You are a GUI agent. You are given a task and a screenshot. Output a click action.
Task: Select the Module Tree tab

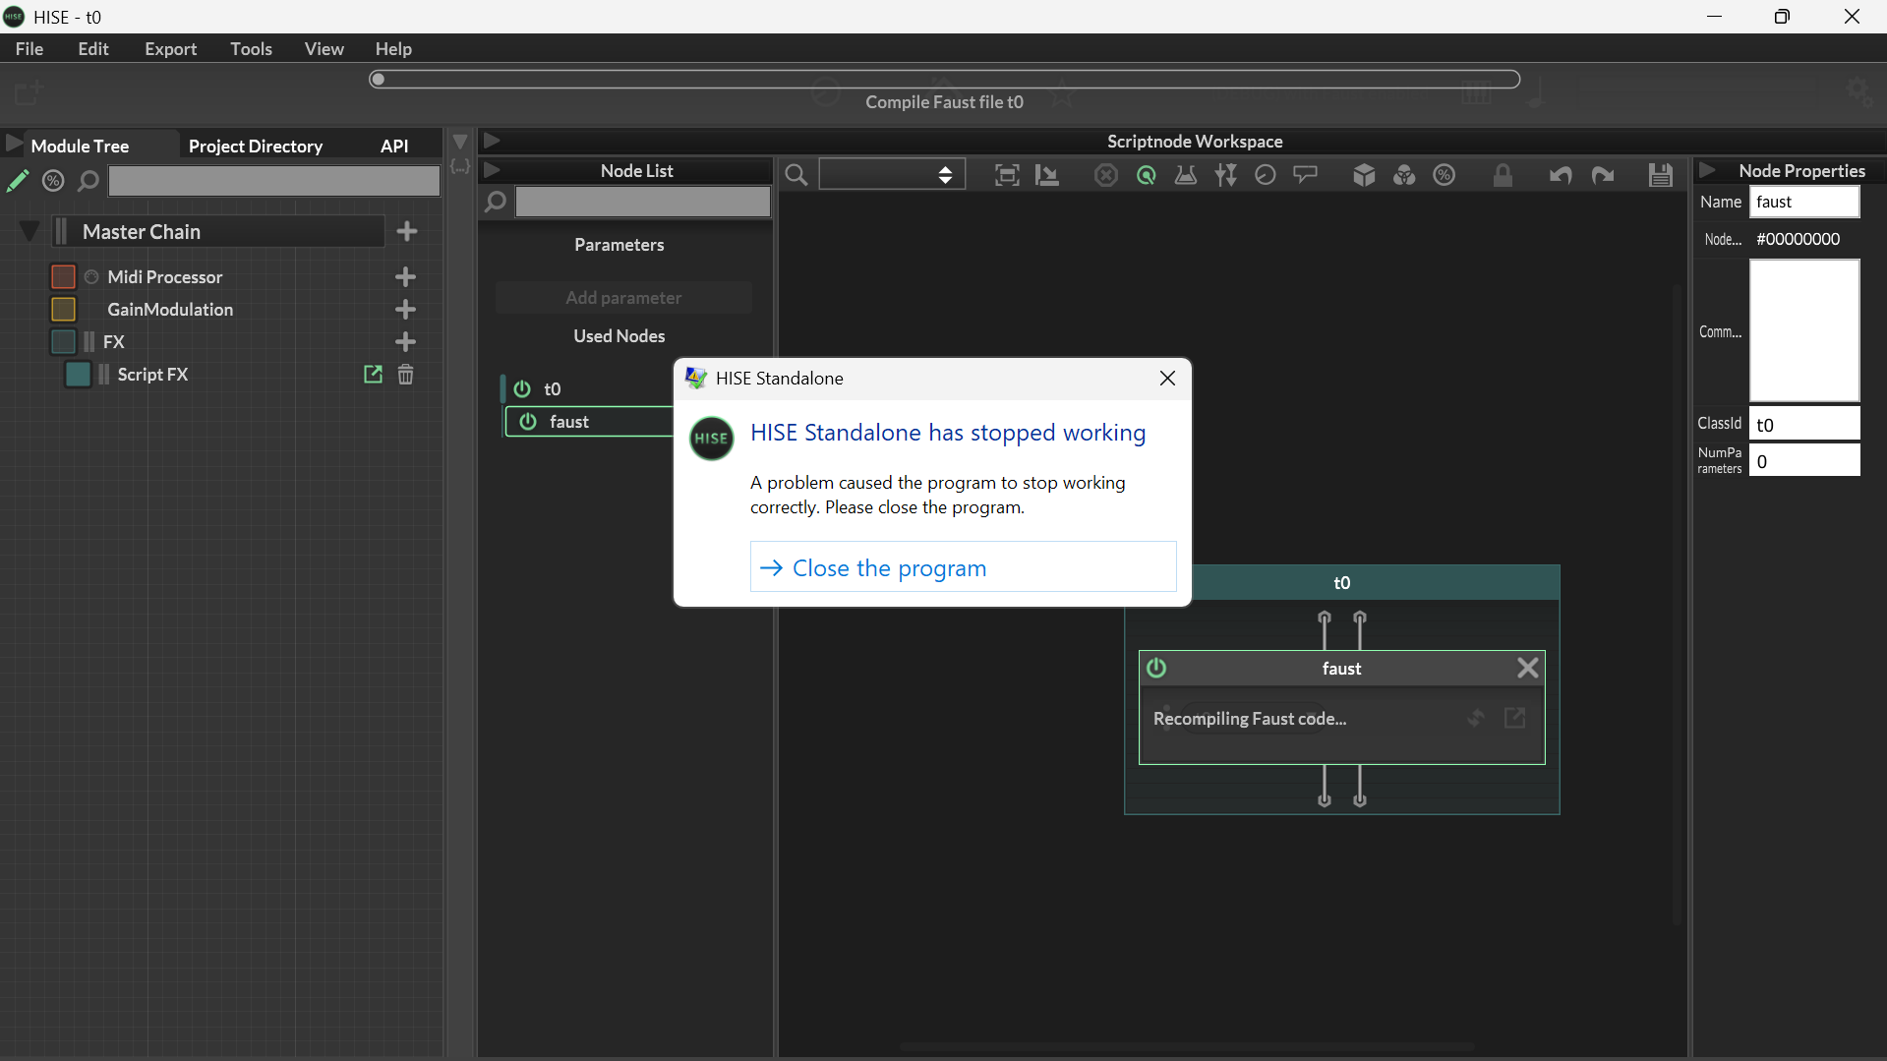(80, 146)
